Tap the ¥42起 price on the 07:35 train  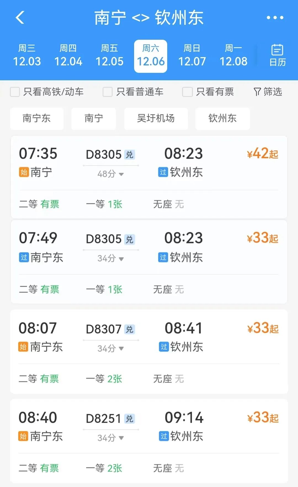tap(262, 154)
